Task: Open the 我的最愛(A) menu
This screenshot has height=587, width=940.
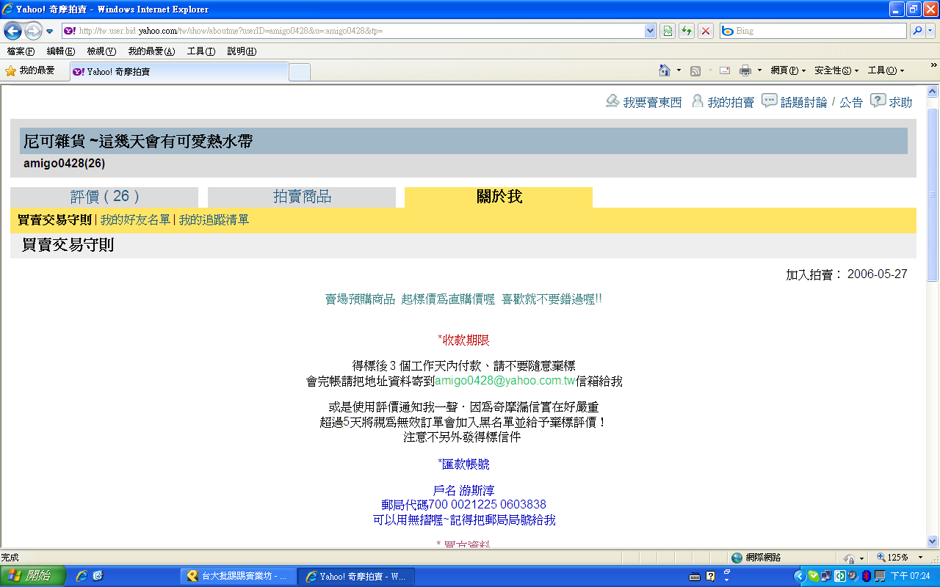Action: tap(151, 51)
